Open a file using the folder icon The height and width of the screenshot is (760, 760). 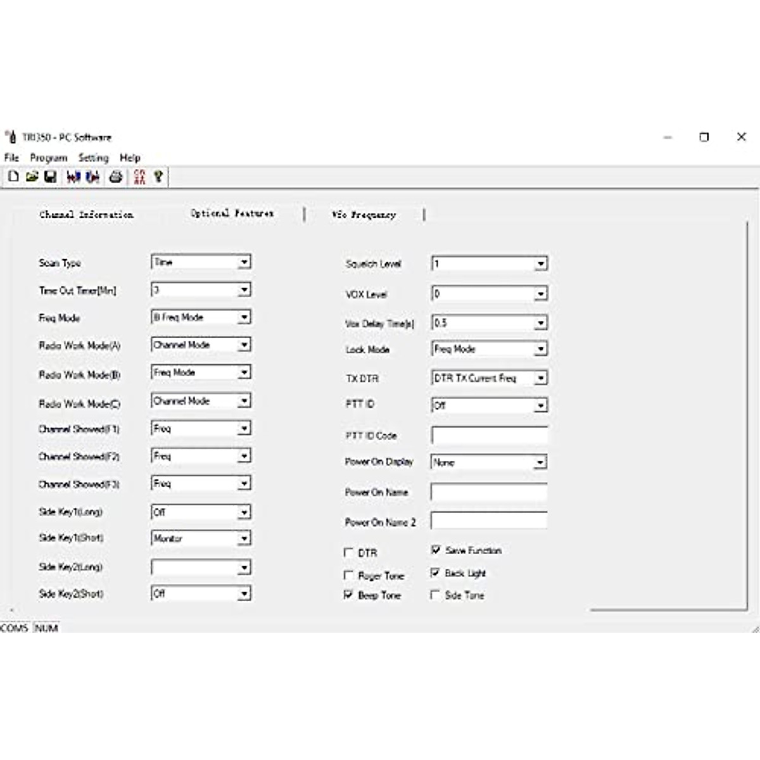pyautogui.click(x=32, y=177)
